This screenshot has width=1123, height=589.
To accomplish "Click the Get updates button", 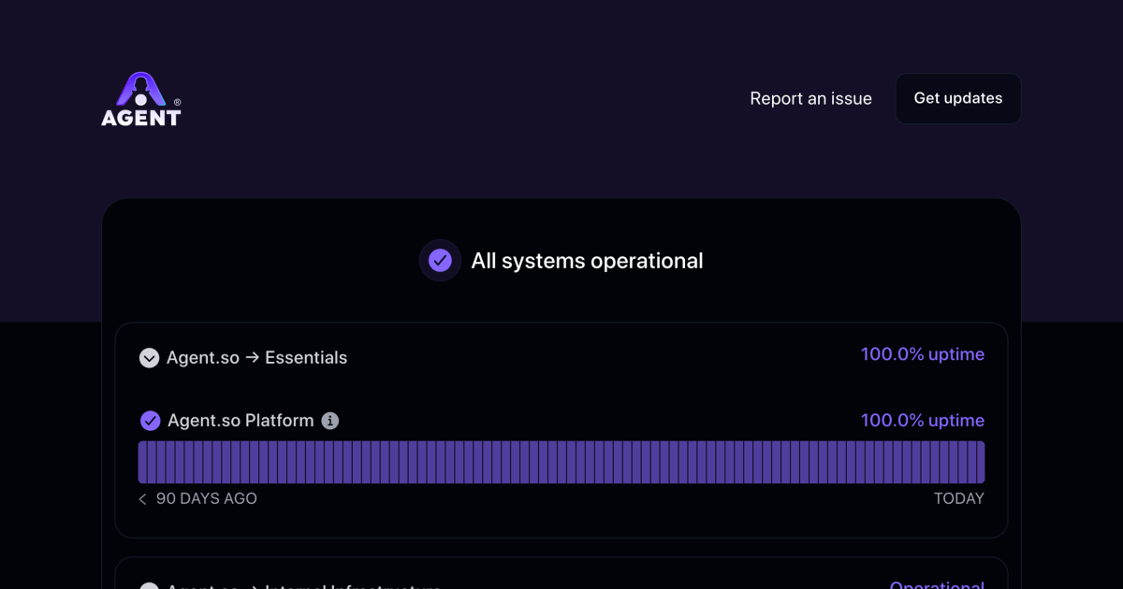I will click(x=957, y=98).
